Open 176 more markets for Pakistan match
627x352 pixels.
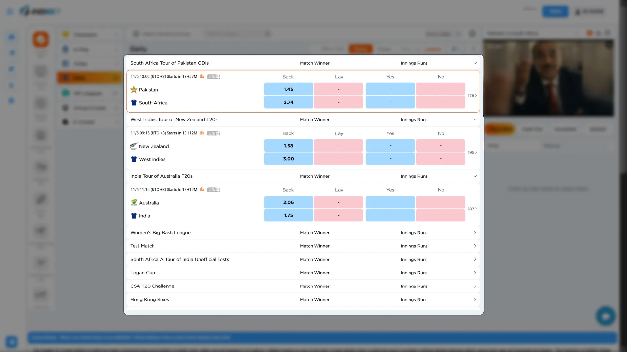click(x=472, y=96)
